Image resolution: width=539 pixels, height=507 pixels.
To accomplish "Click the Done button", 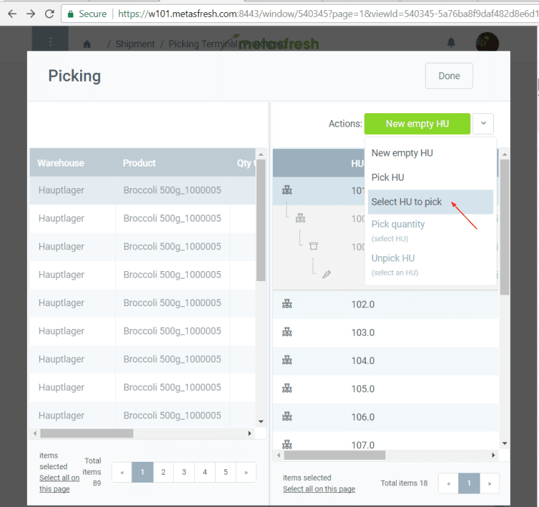I will tap(449, 76).
